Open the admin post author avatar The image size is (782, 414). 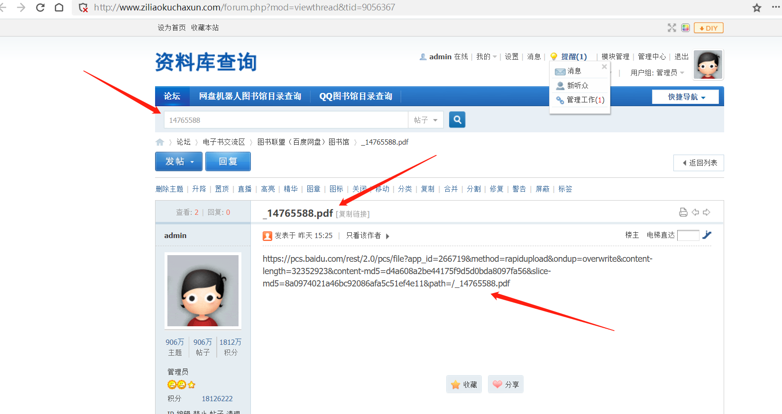[203, 291]
